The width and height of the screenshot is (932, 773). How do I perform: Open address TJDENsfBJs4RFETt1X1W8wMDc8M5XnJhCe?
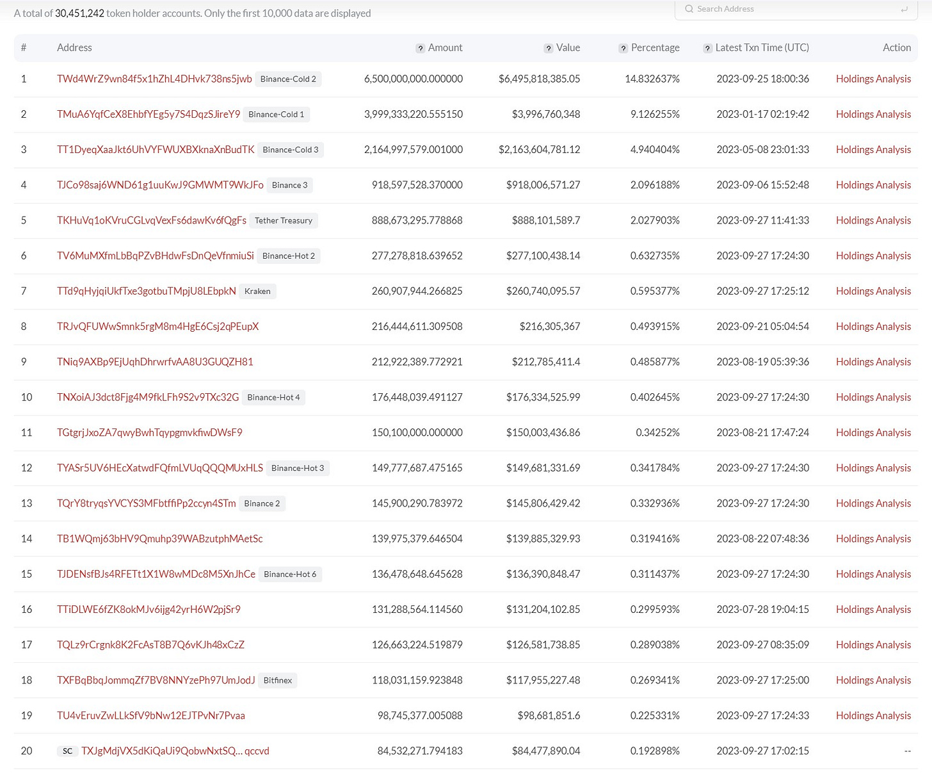[x=156, y=574]
